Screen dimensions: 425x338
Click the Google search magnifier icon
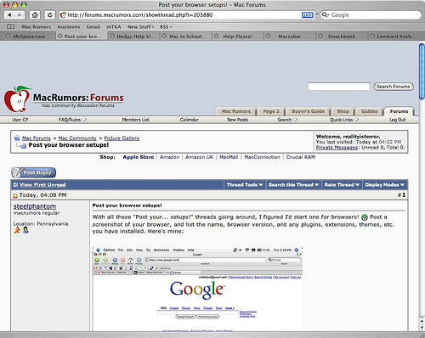(325, 14)
